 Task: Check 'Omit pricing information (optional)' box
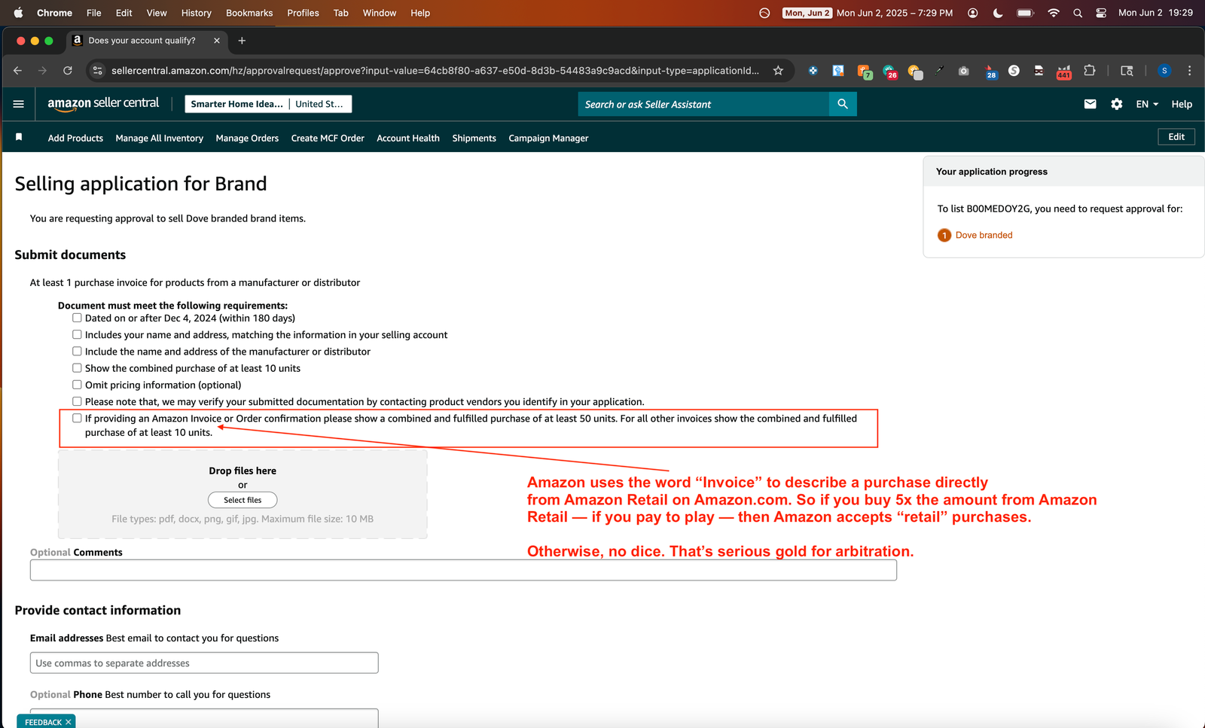(77, 385)
